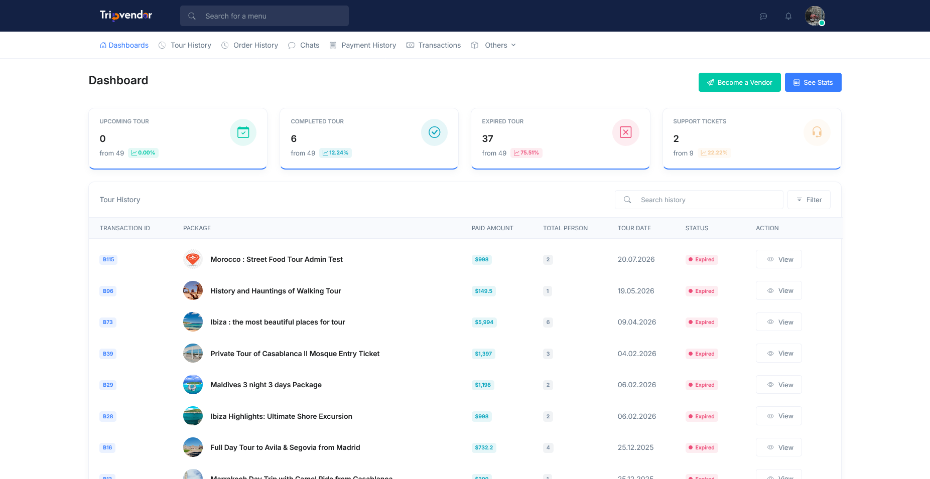Viewport: 930px width, 479px height.
Task: Click the $5,994 paid amount
Action: point(484,322)
